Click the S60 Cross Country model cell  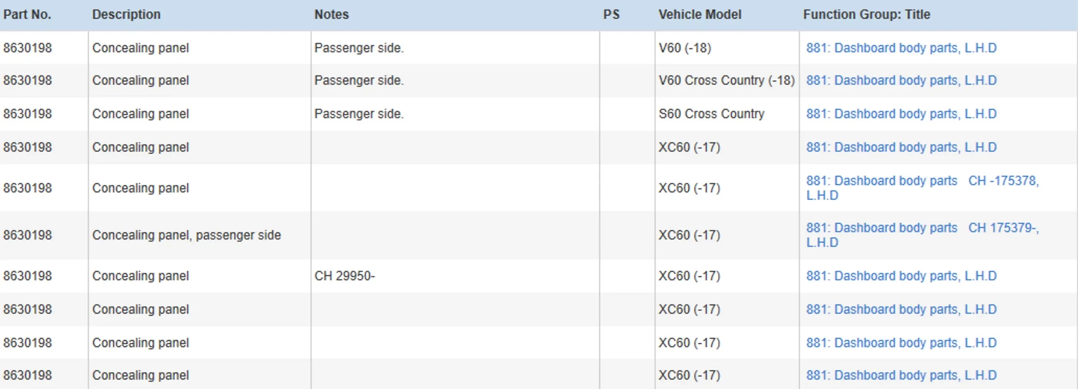pos(711,114)
